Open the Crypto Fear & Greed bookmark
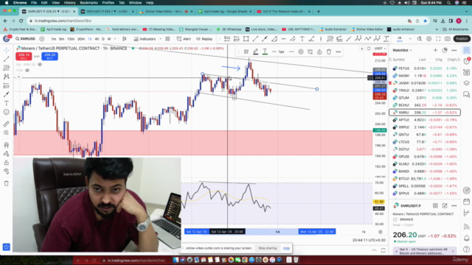The image size is (472, 265). [20, 29]
